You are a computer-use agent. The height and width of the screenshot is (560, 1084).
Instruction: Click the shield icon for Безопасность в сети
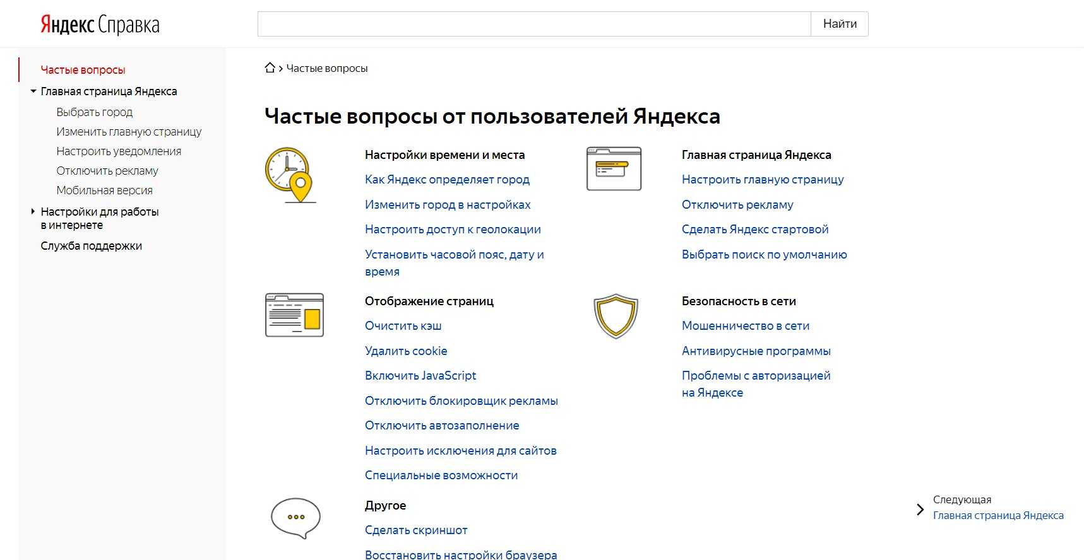[x=616, y=315]
